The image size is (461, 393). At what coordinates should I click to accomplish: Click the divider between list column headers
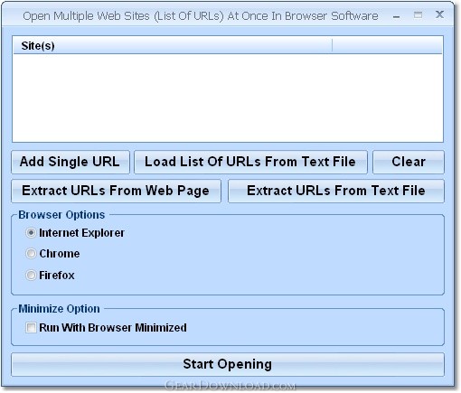(x=332, y=46)
